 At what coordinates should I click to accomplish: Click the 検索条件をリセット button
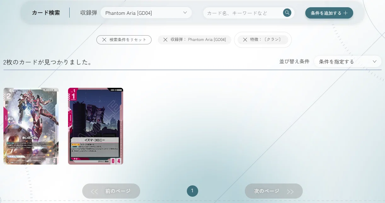tap(124, 40)
